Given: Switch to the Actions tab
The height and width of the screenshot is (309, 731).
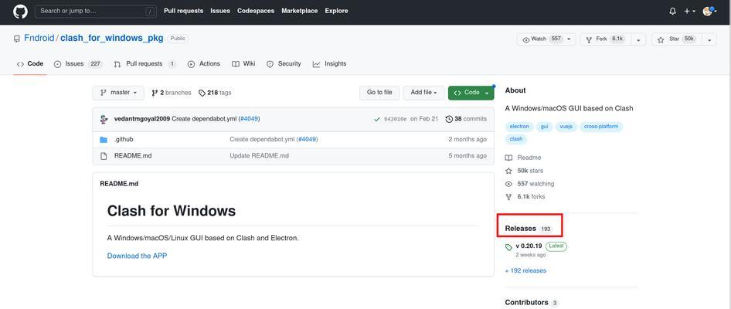Looking at the screenshot, I should point(204,64).
